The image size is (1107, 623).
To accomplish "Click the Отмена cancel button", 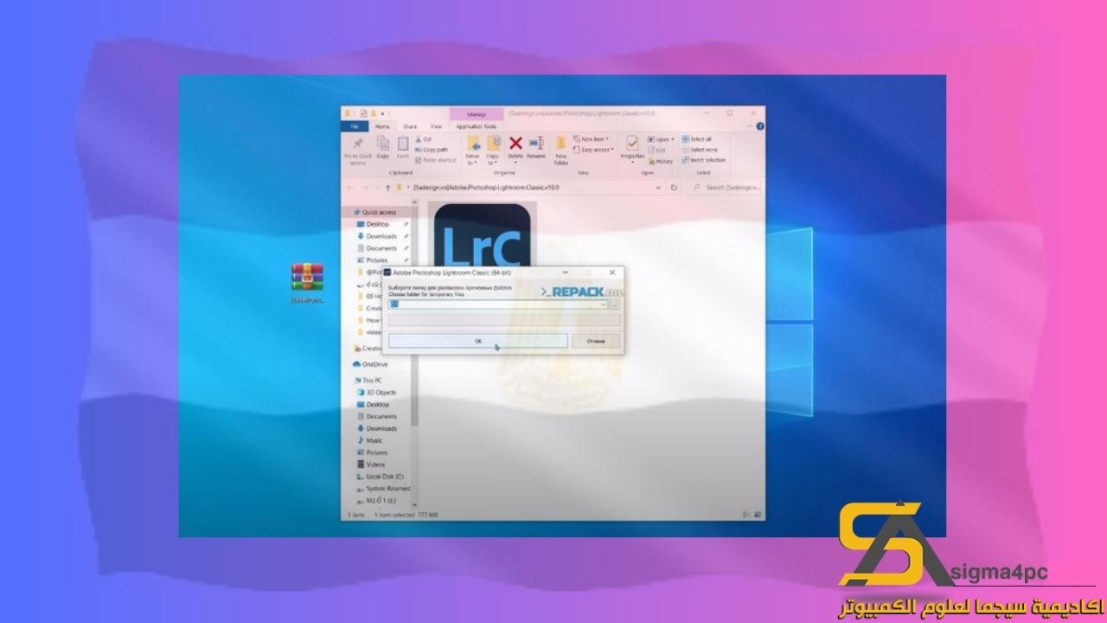I will click(596, 341).
